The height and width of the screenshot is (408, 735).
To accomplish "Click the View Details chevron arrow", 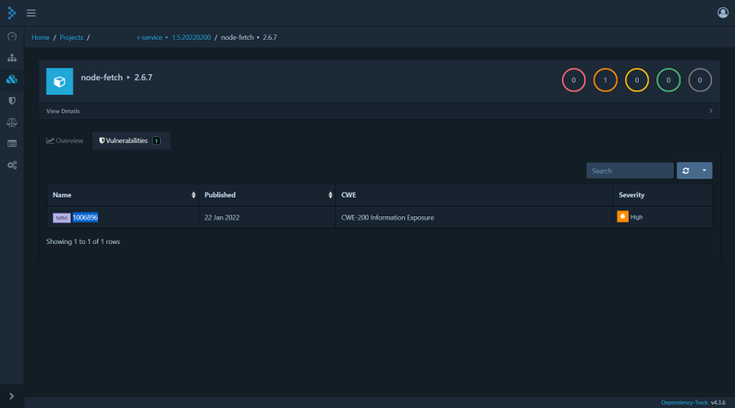I will coord(710,111).
